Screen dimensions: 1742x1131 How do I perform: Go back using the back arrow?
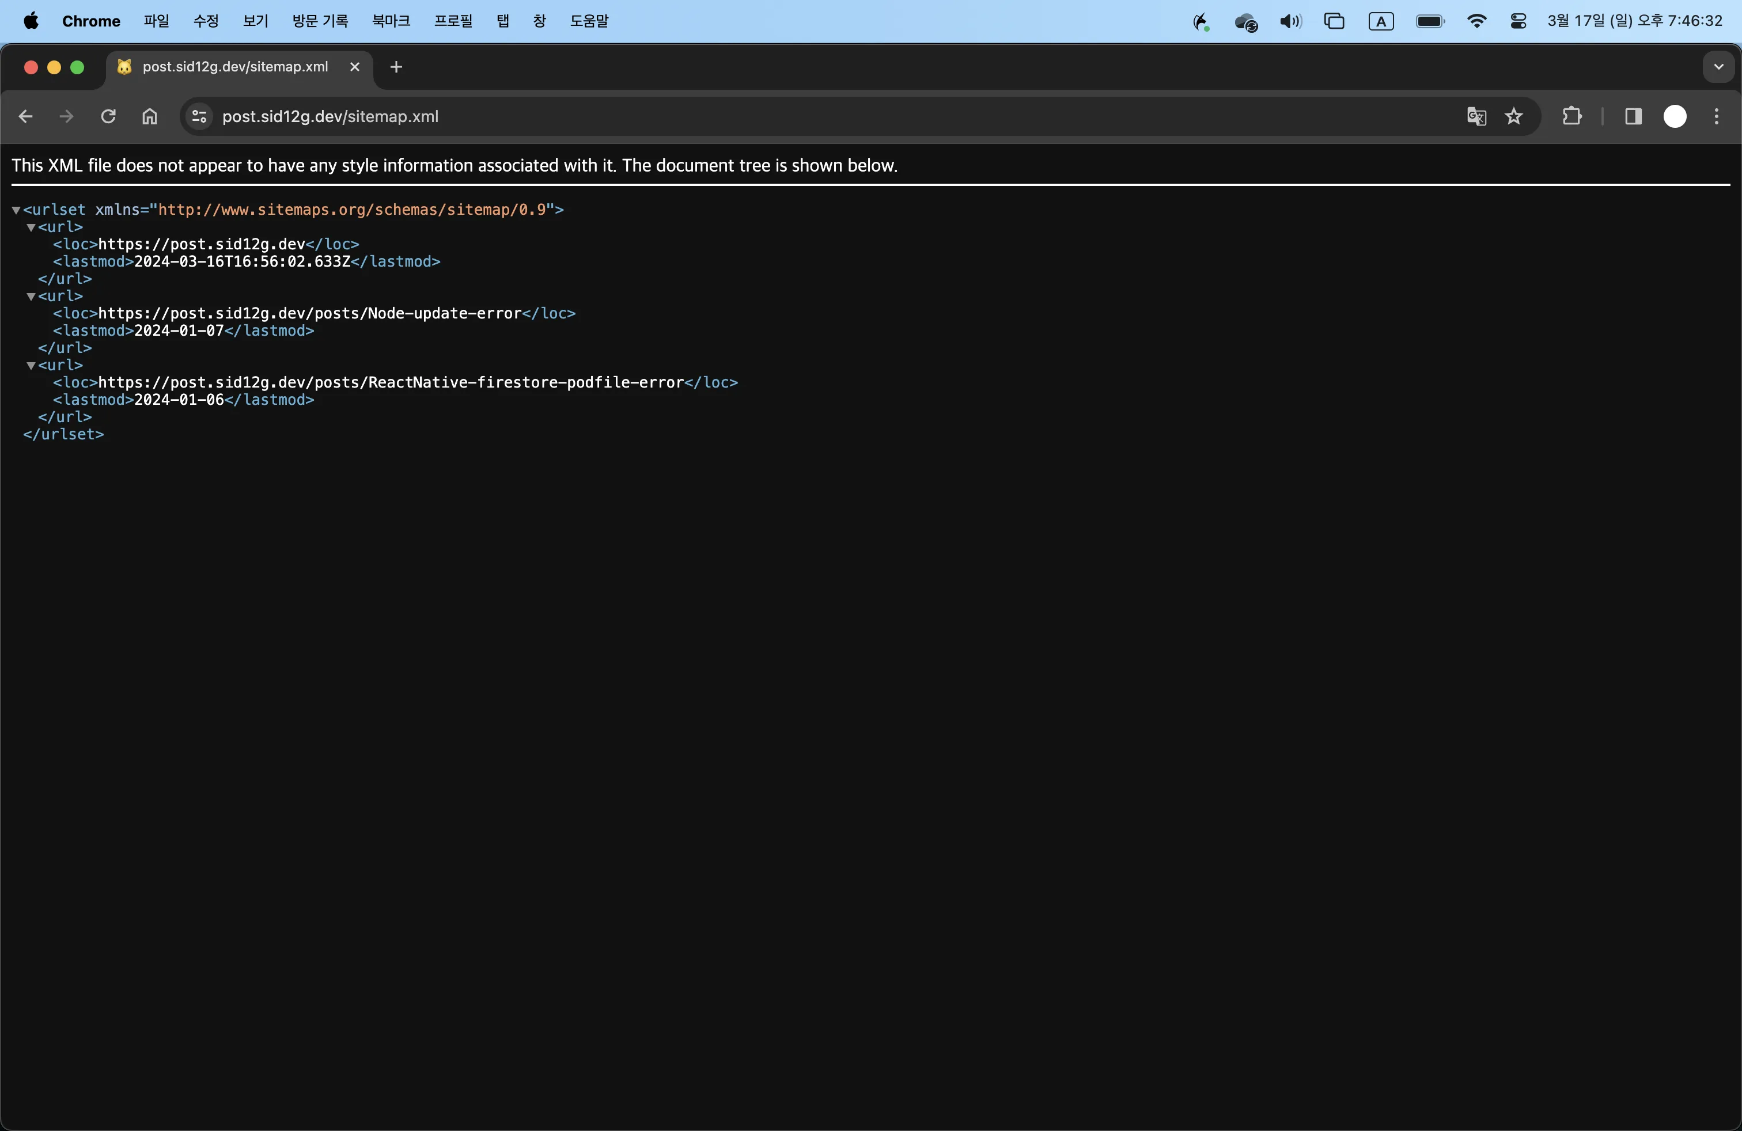point(25,116)
